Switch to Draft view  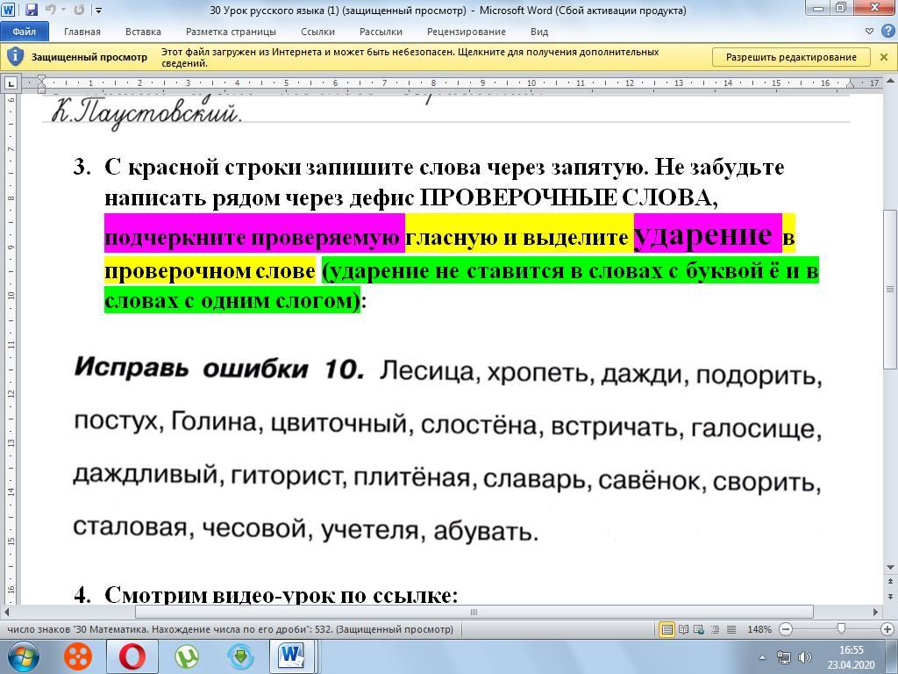[x=731, y=629]
